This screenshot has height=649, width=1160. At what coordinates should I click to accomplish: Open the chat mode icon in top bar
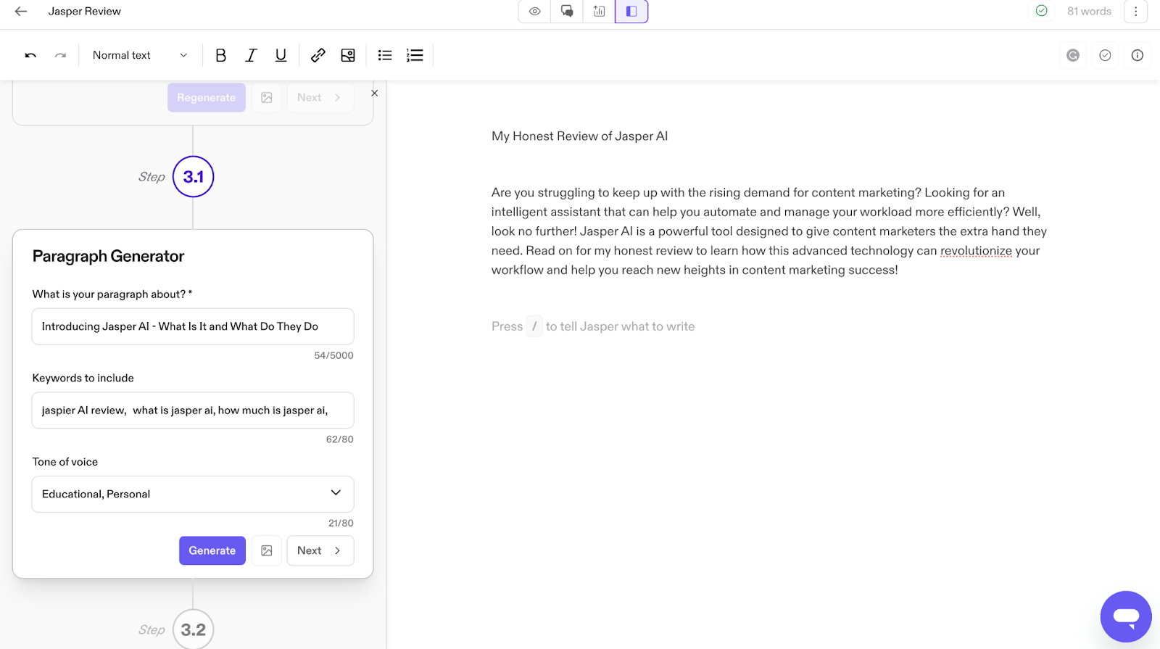[567, 12]
